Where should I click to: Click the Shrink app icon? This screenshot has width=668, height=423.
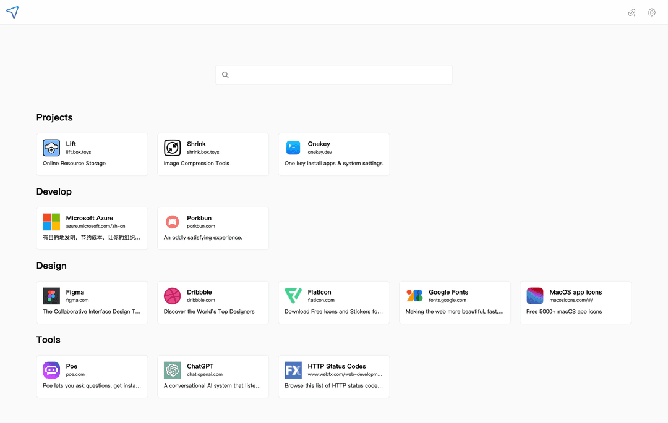[x=172, y=148]
